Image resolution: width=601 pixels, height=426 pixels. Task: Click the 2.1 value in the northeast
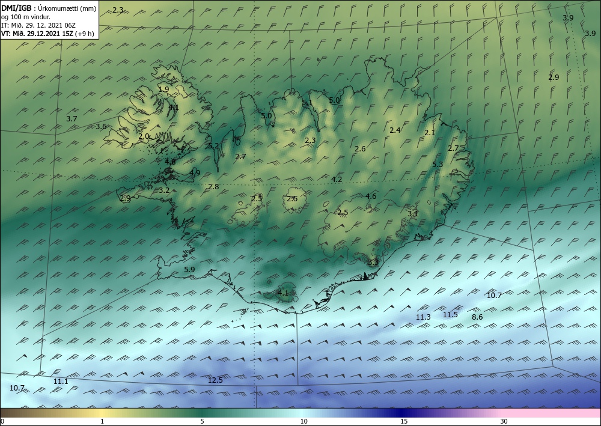click(x=430, y=133)
